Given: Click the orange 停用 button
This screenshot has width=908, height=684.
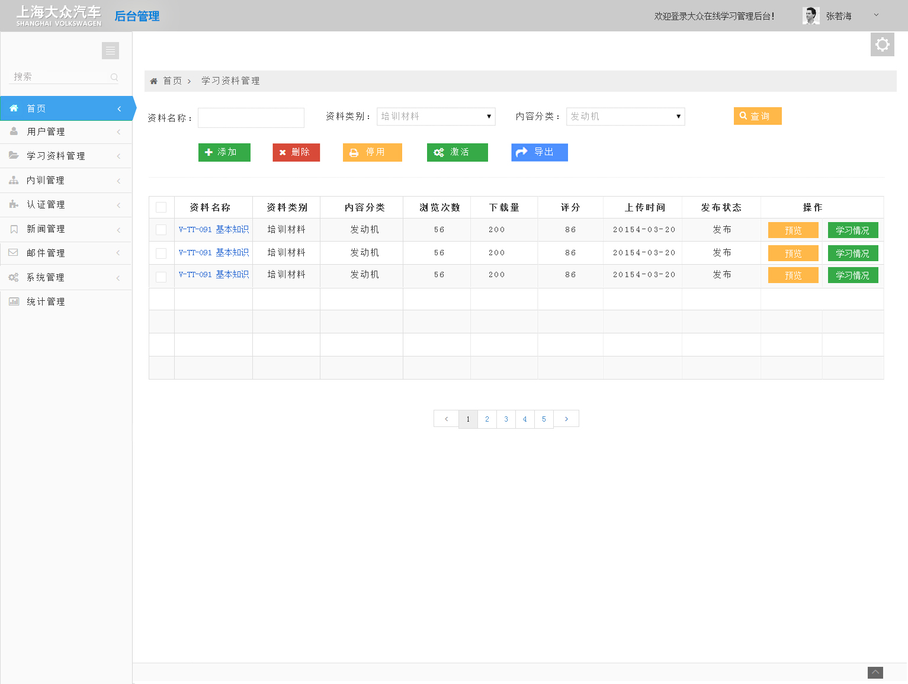Looking at the screenshot, I should coord(373,152).
